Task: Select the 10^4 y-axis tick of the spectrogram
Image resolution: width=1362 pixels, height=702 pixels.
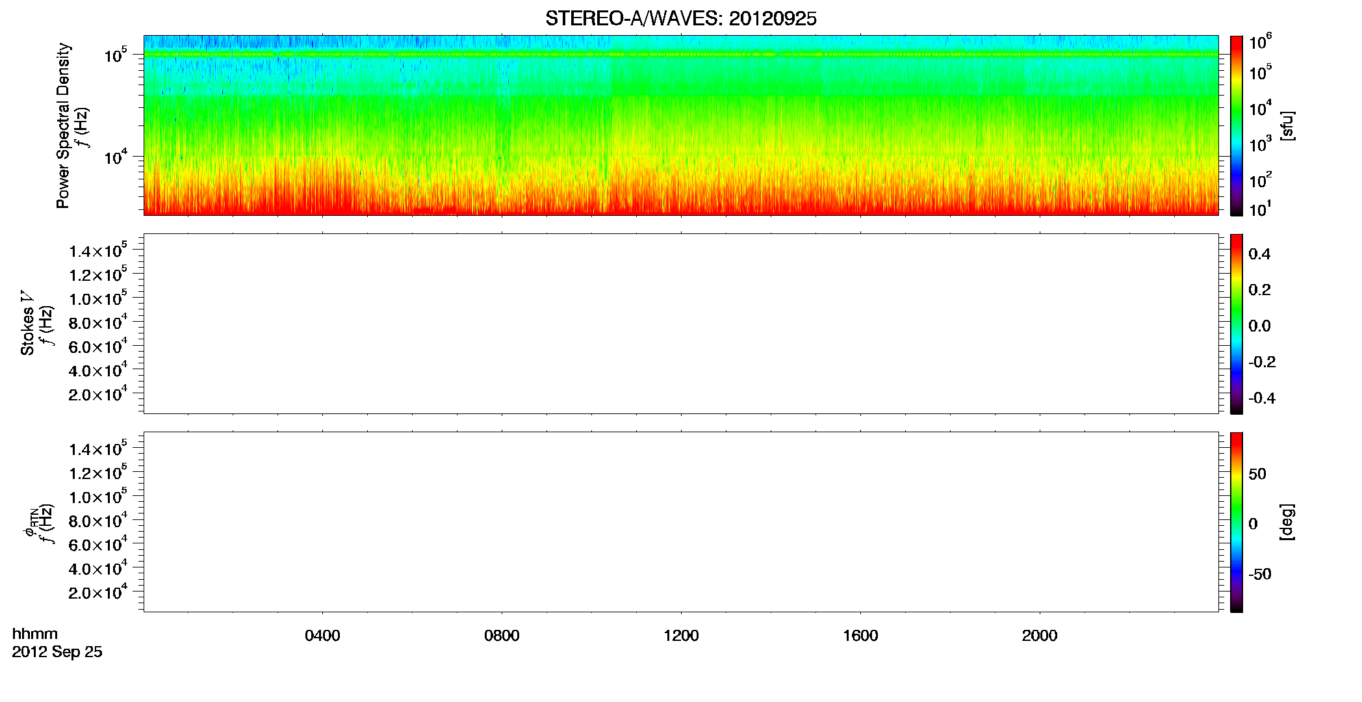Action: point(115,157)
